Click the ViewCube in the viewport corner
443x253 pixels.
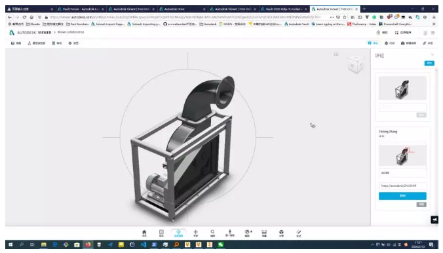[x=355, y=65]
